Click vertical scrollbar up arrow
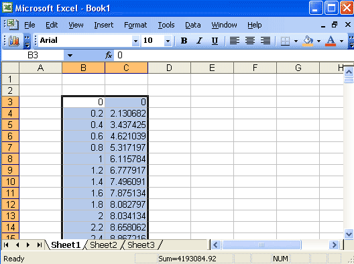The width and height of the screenshot is (354, 264). click(x=349, y=72)
